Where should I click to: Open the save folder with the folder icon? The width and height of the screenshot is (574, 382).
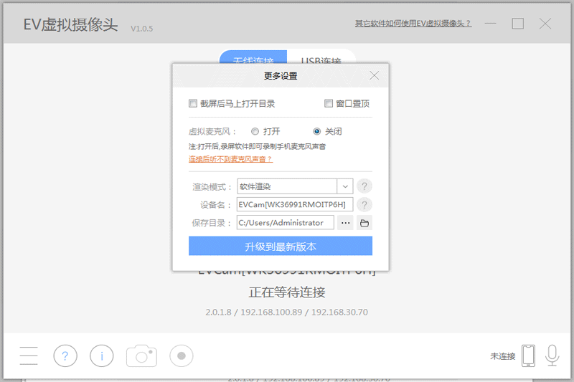[364, 223]
